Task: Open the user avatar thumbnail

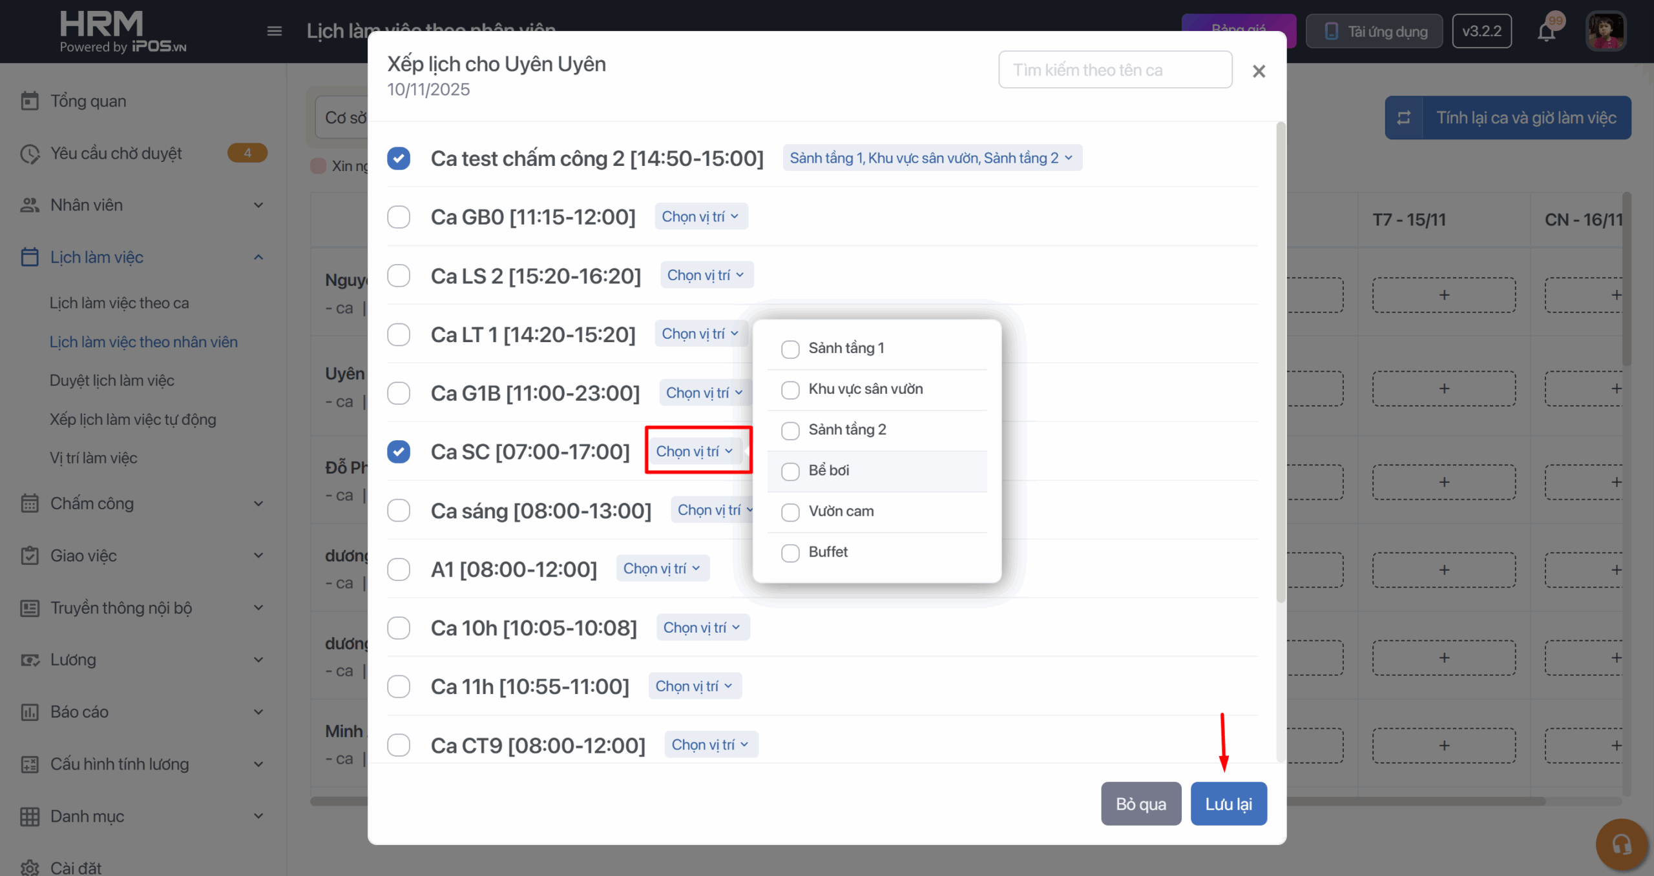Action: (x=1605, y=31)
